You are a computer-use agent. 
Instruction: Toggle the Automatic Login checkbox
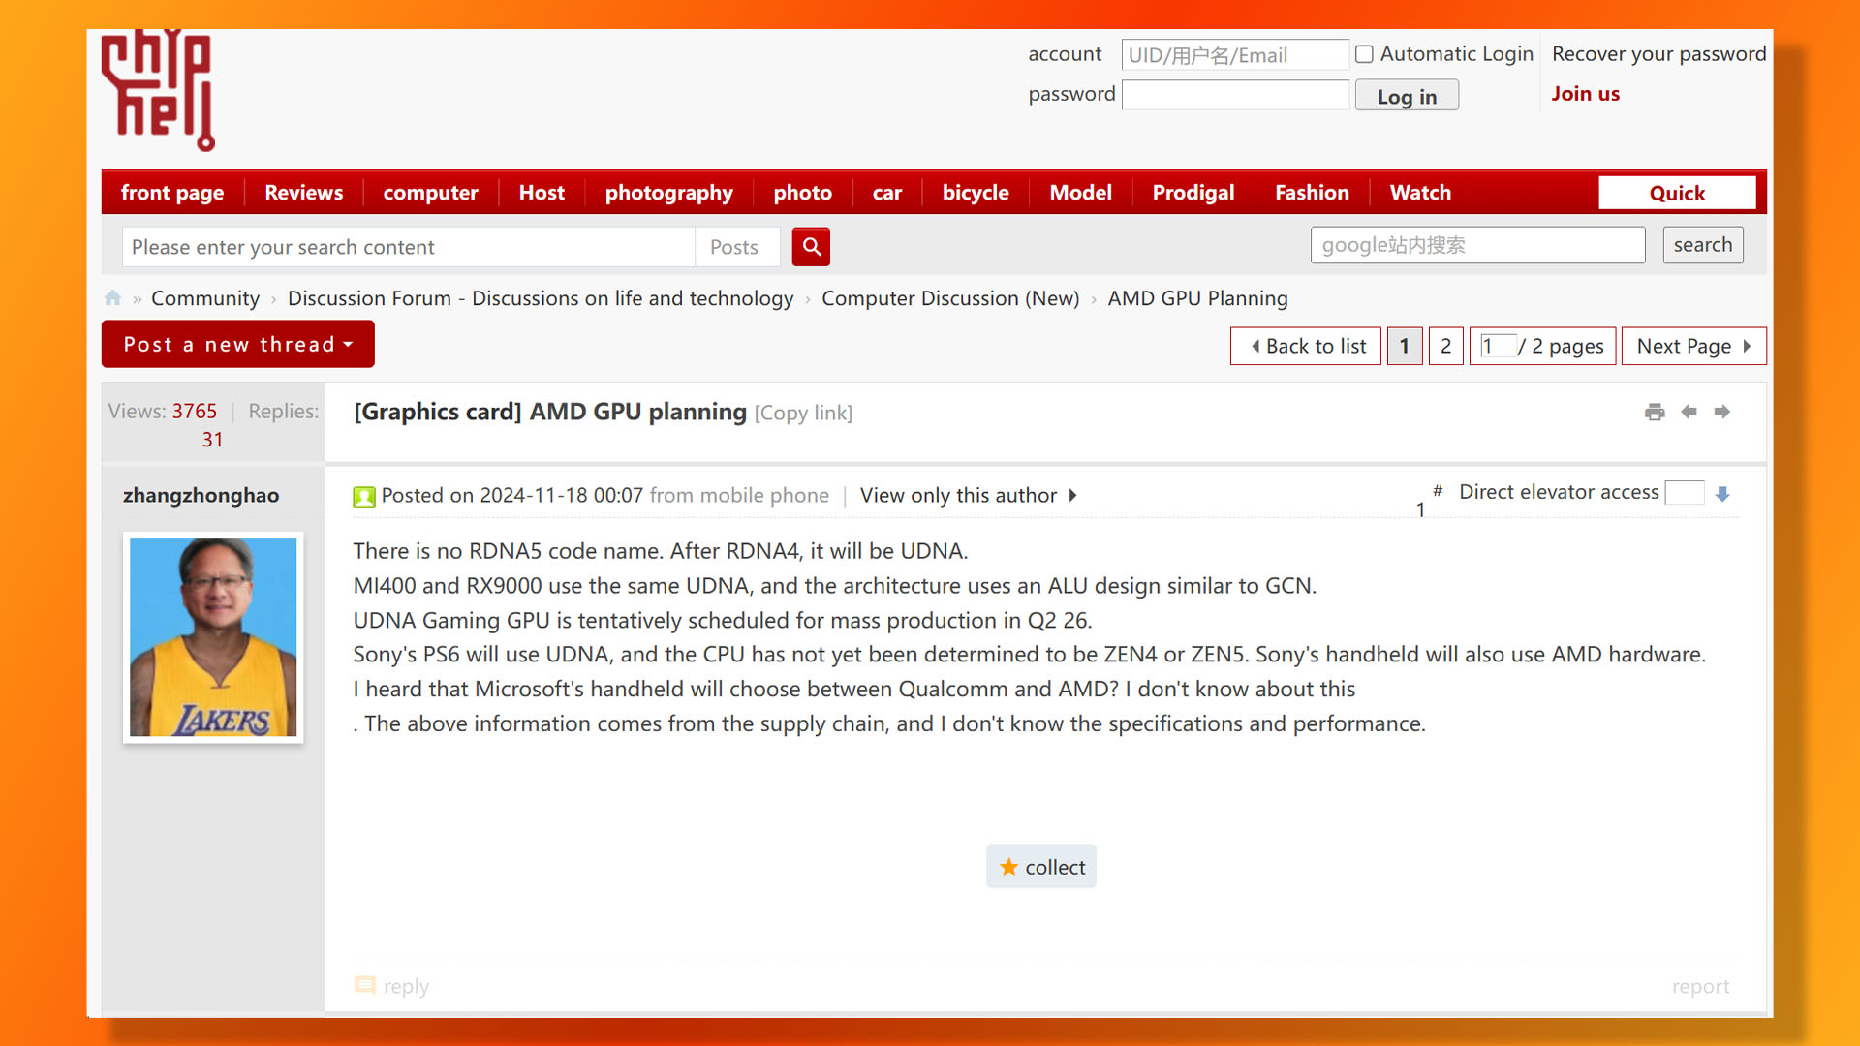[1364, 55]
